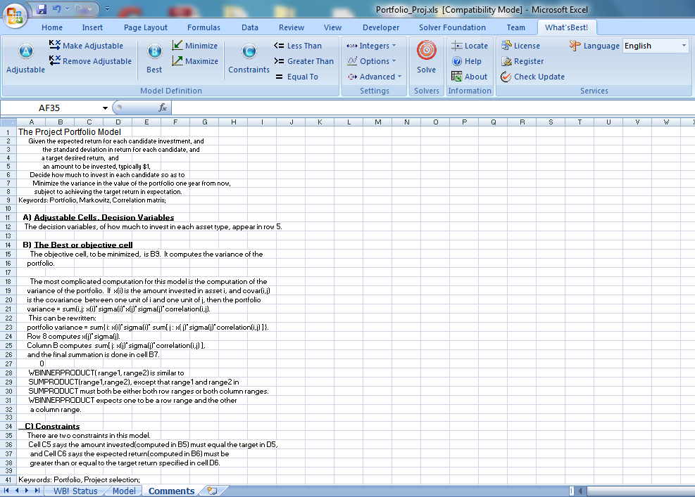Click the License icon
The height and width of the screenshot is (497, 695).
(506, 46)
